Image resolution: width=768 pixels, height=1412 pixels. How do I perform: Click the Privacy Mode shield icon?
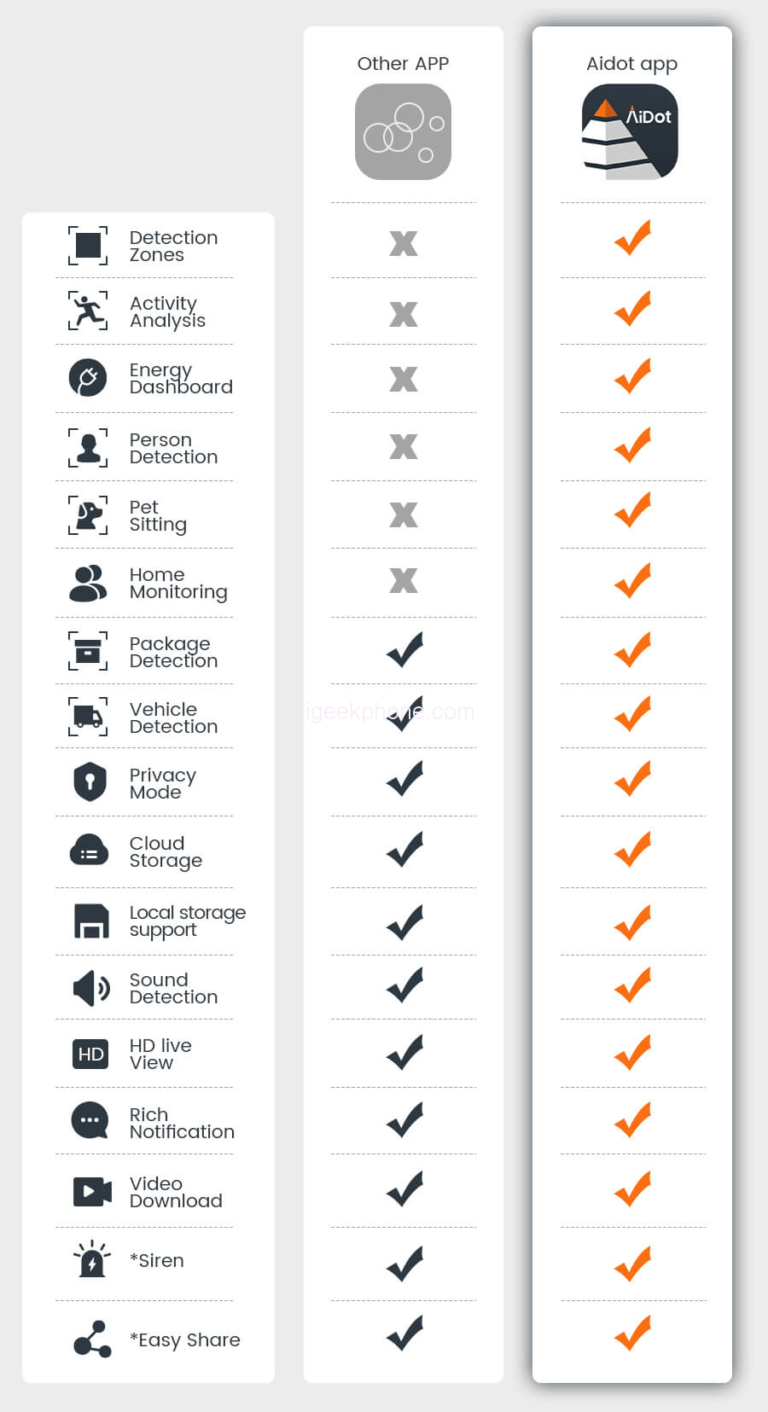click(x=90, y=782)
